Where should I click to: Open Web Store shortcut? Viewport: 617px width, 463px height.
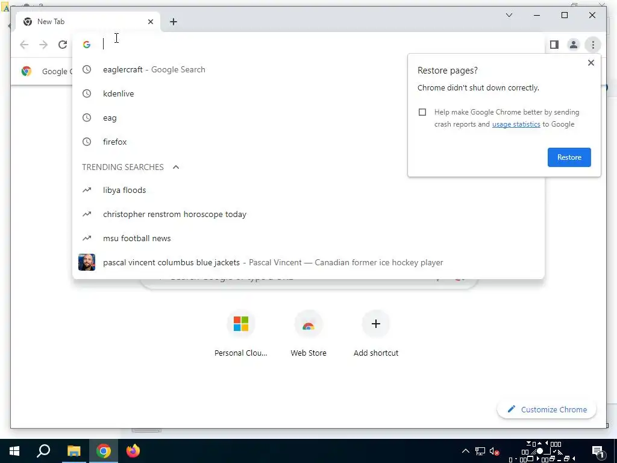(308, 333)
